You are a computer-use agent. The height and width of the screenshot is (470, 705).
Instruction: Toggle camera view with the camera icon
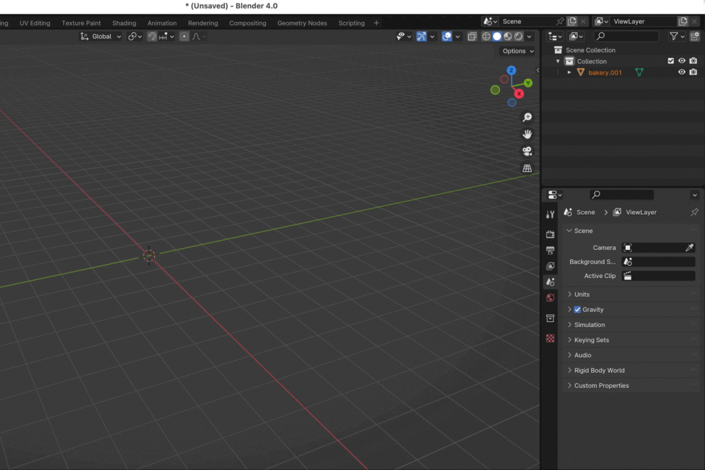(527, 151)
